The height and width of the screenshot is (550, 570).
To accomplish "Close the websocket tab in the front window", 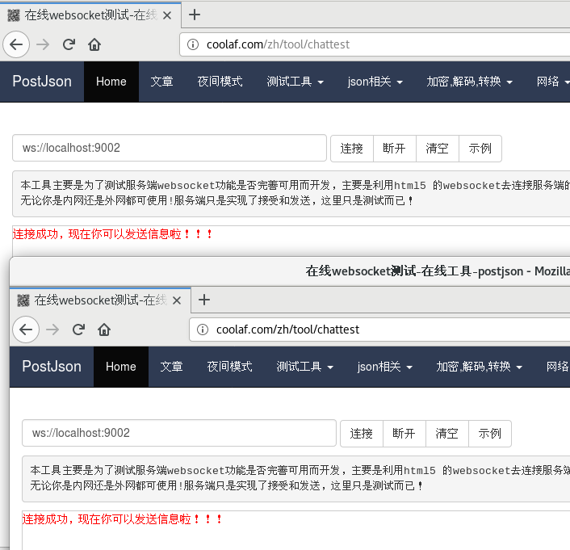I will point(177,300).
